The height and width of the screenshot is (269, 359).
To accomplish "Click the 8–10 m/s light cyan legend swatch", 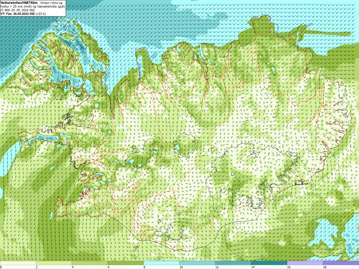I will click(162, 263).
